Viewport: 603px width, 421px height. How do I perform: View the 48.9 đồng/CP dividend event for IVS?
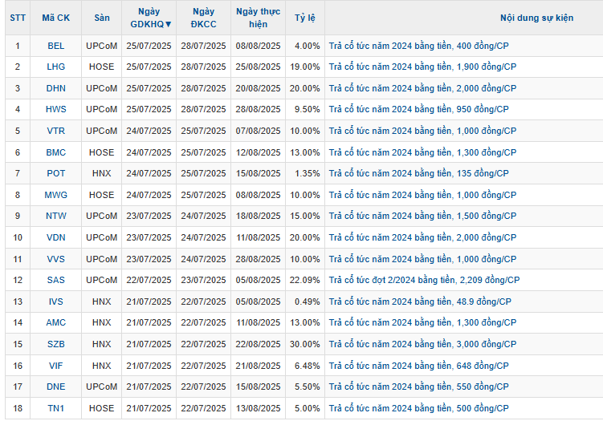[x=420, y=301]
